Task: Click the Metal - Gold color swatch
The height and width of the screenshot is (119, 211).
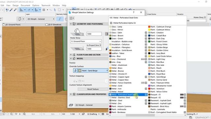Action: (x=110, y=86)
